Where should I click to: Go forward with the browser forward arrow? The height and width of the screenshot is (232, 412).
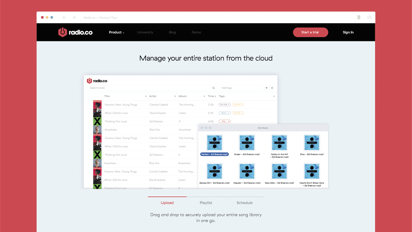pos(74,18)
